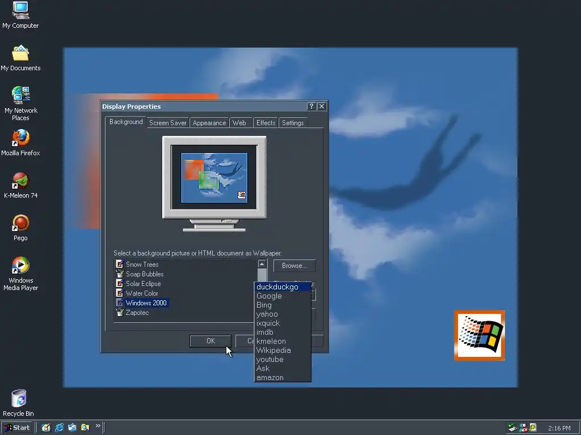
Task: Select Windows 2000 wallpaper name
Action: click(x=146, y=302)
